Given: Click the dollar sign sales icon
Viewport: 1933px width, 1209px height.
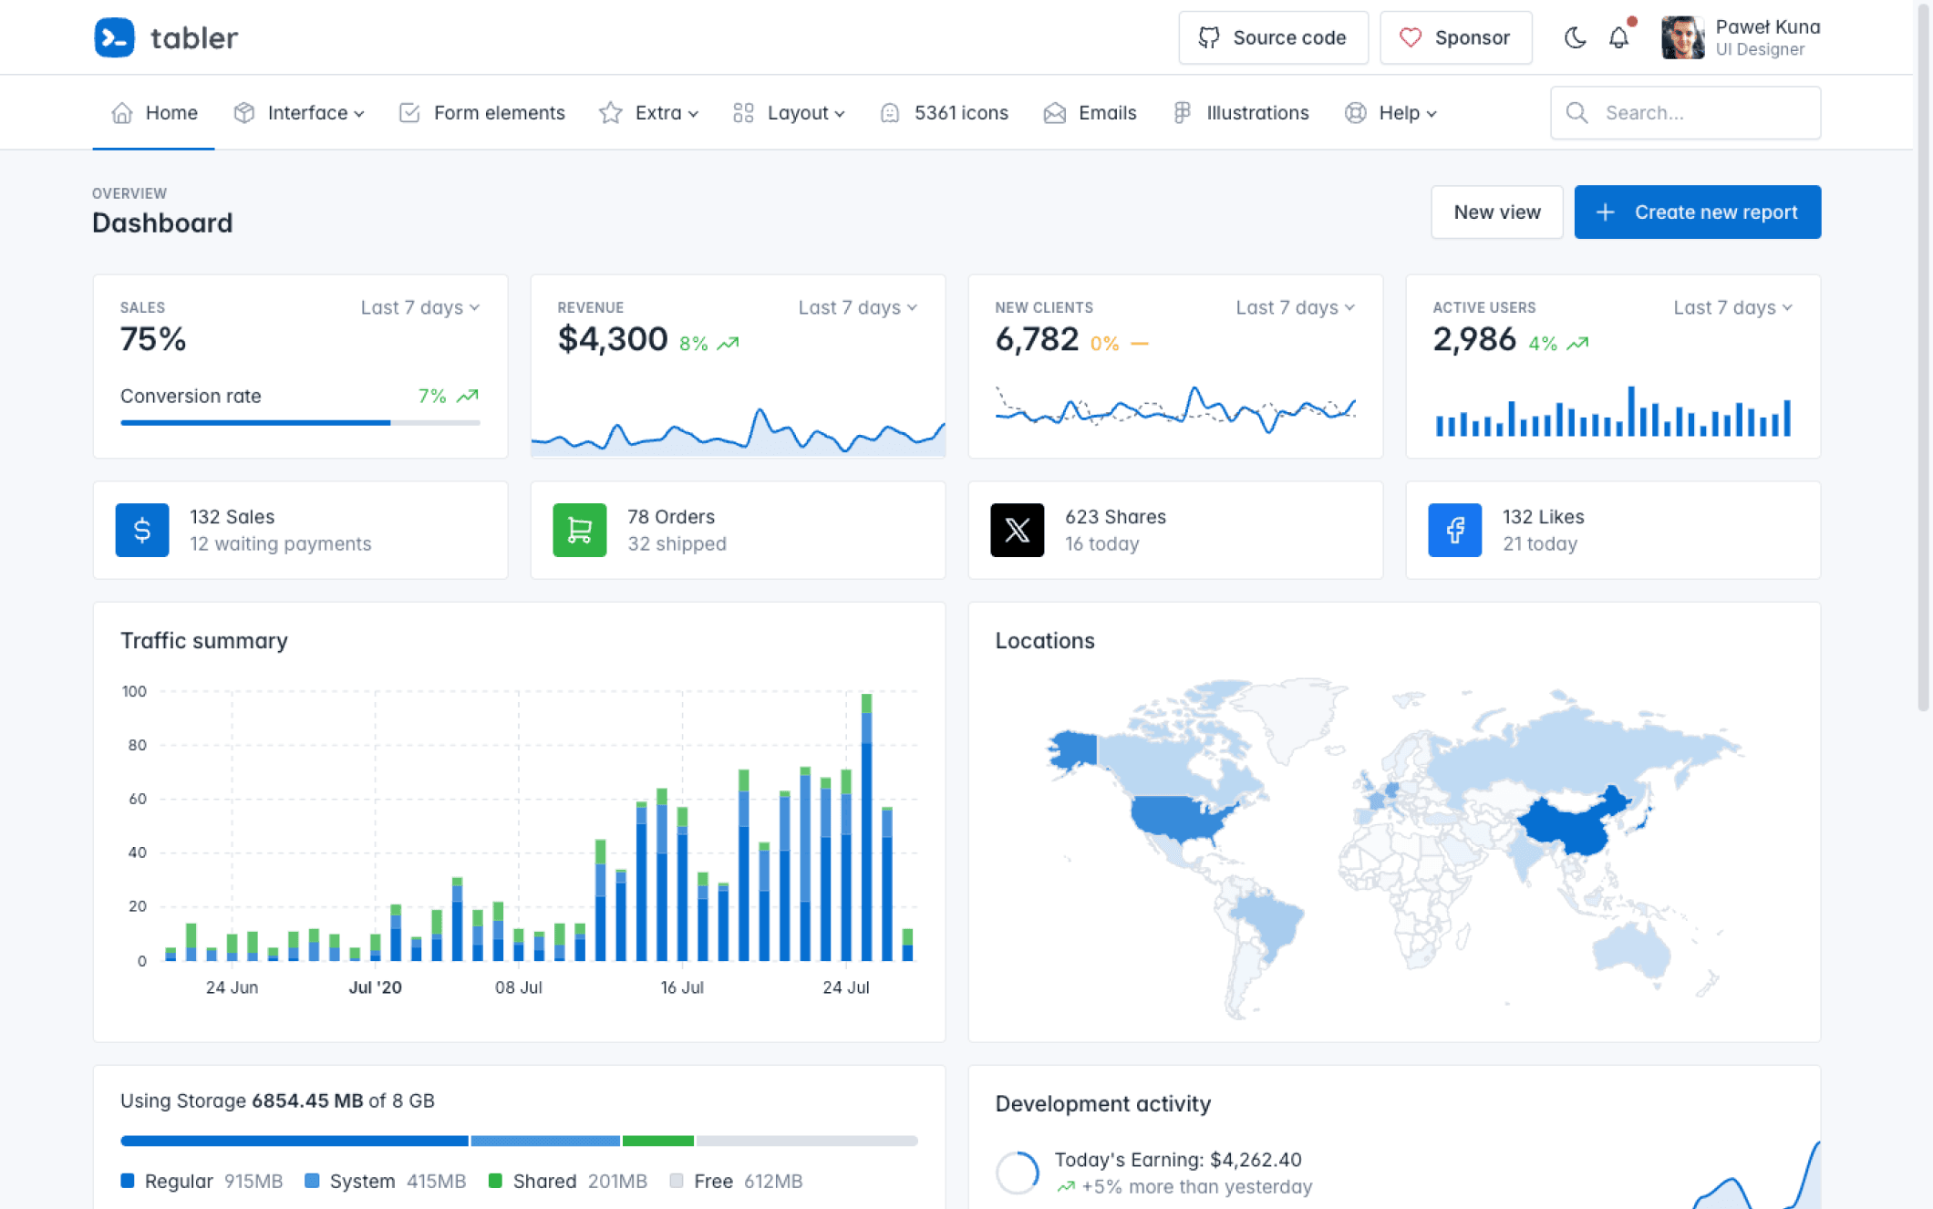Looking at the screenshot, I should tap(142, 530).
